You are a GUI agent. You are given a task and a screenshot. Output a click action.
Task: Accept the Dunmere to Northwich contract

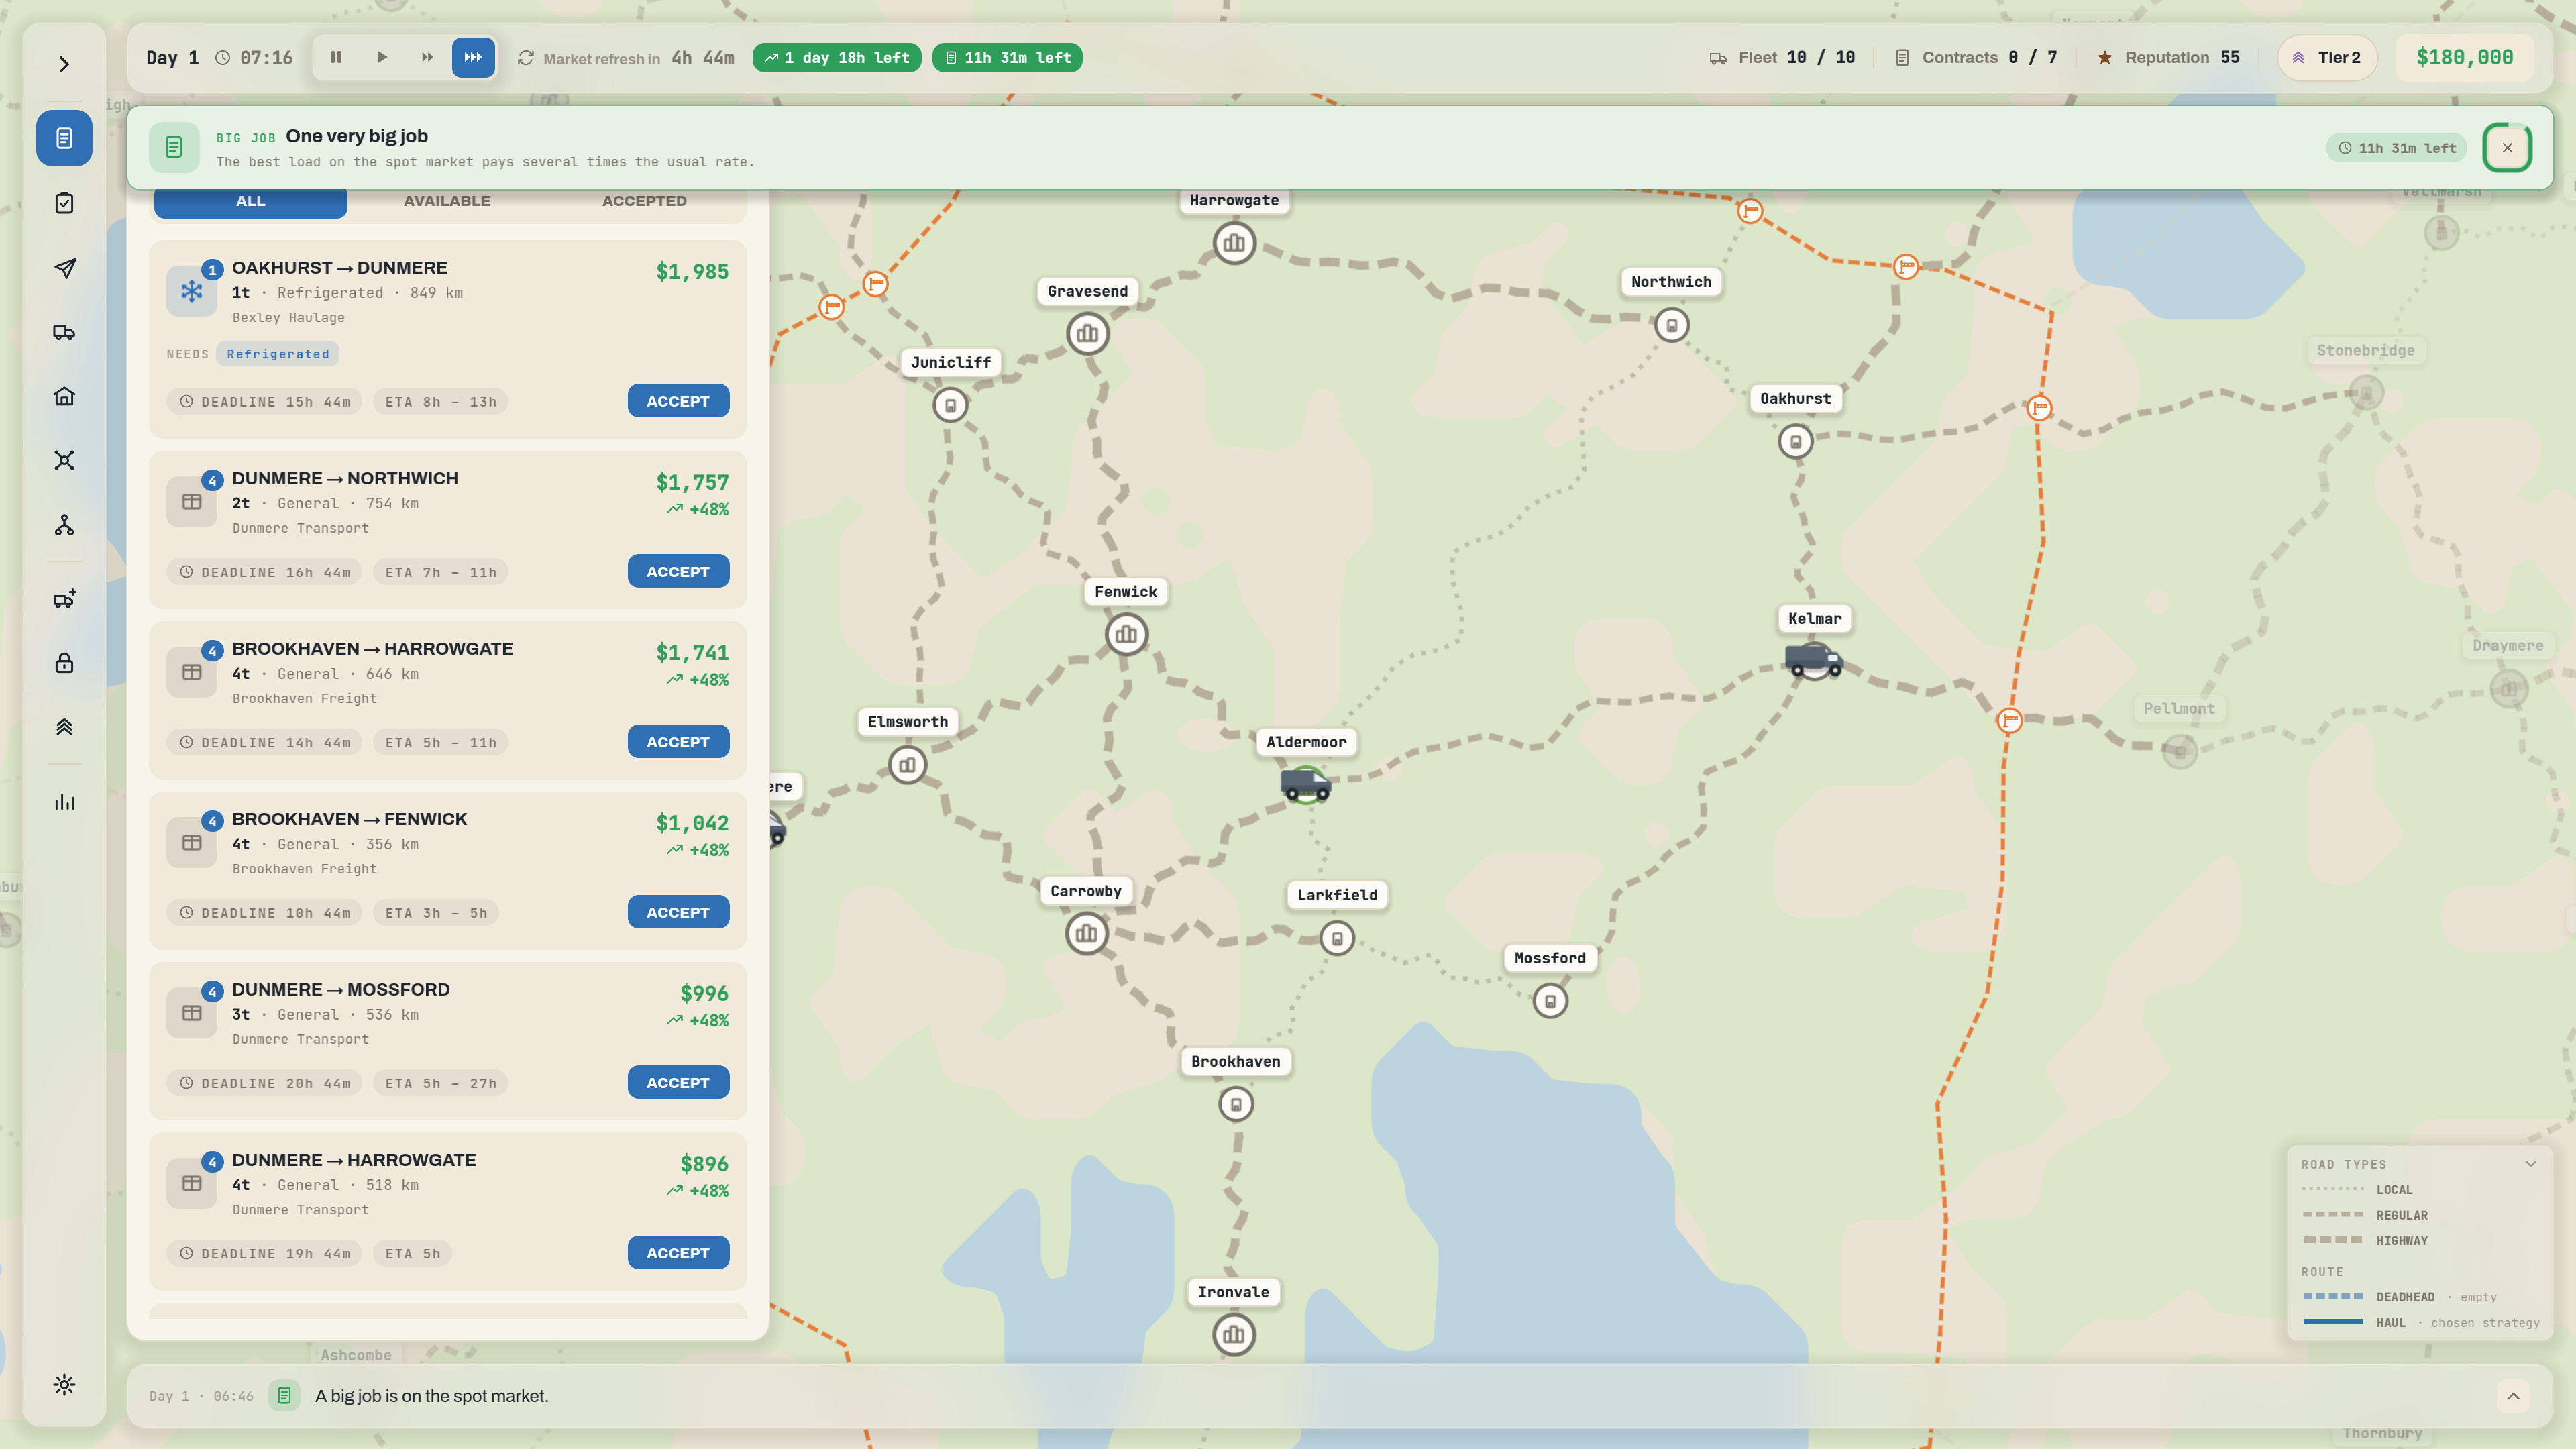pos(678,572)
